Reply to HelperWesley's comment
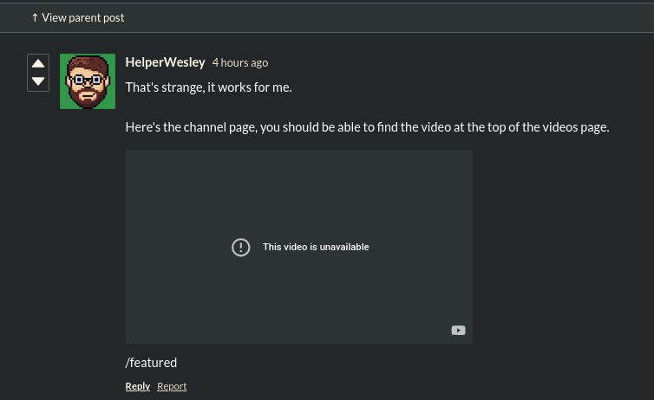The width and height of the screenshot is (654, 400). point(137,386)
